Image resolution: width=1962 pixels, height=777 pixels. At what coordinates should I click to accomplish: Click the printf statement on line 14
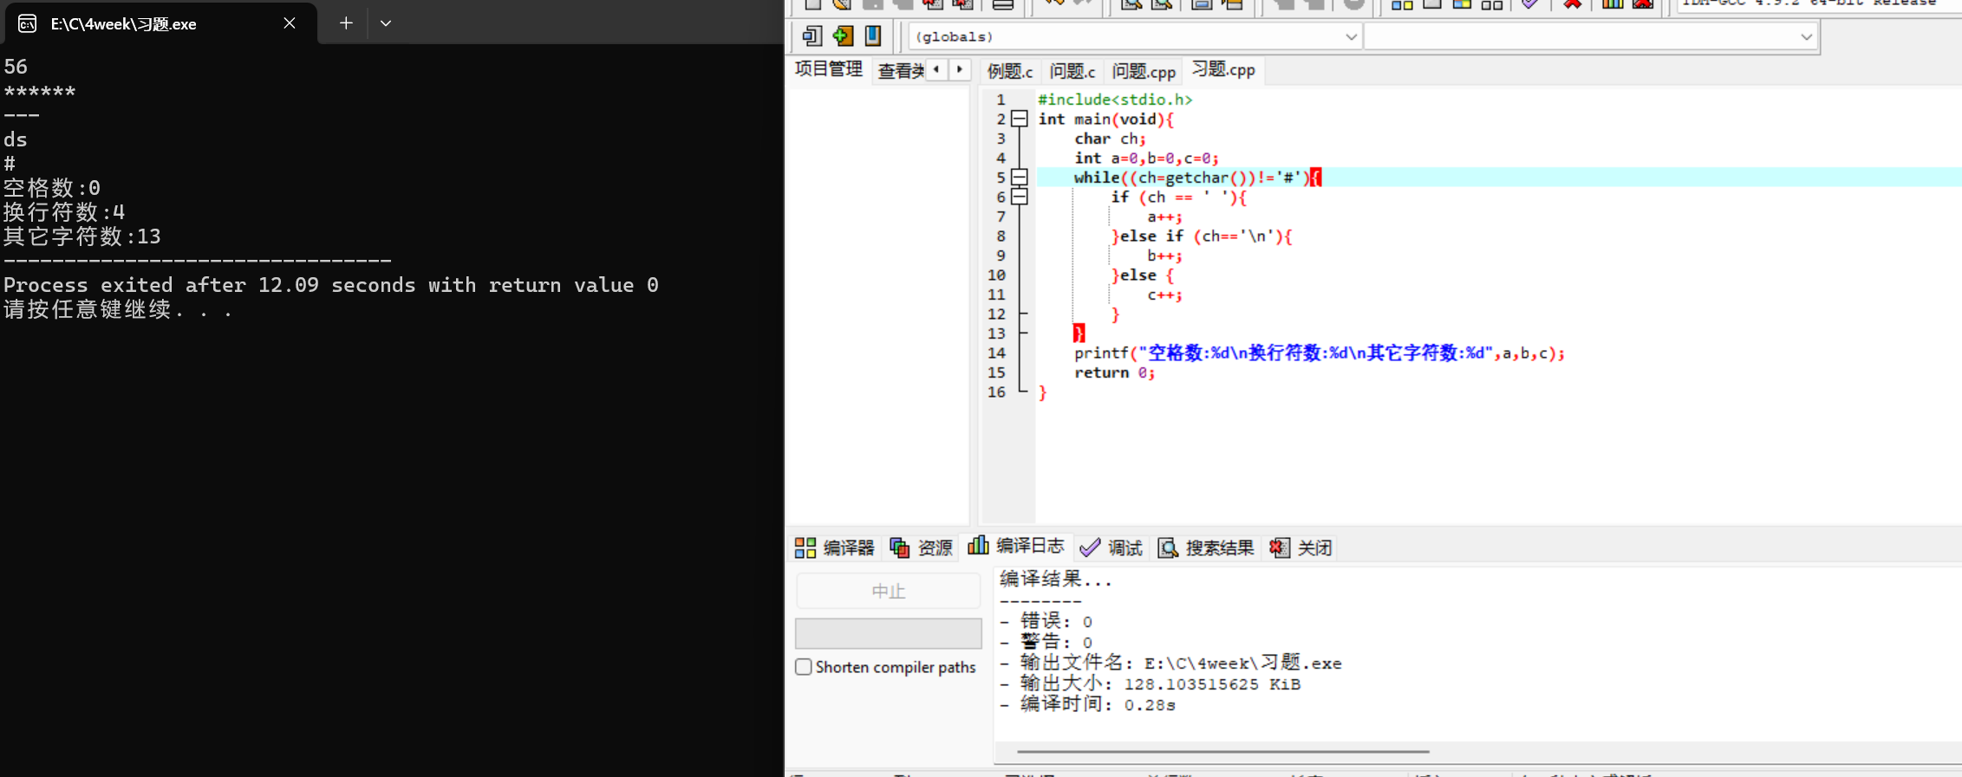pos(1320,353)
